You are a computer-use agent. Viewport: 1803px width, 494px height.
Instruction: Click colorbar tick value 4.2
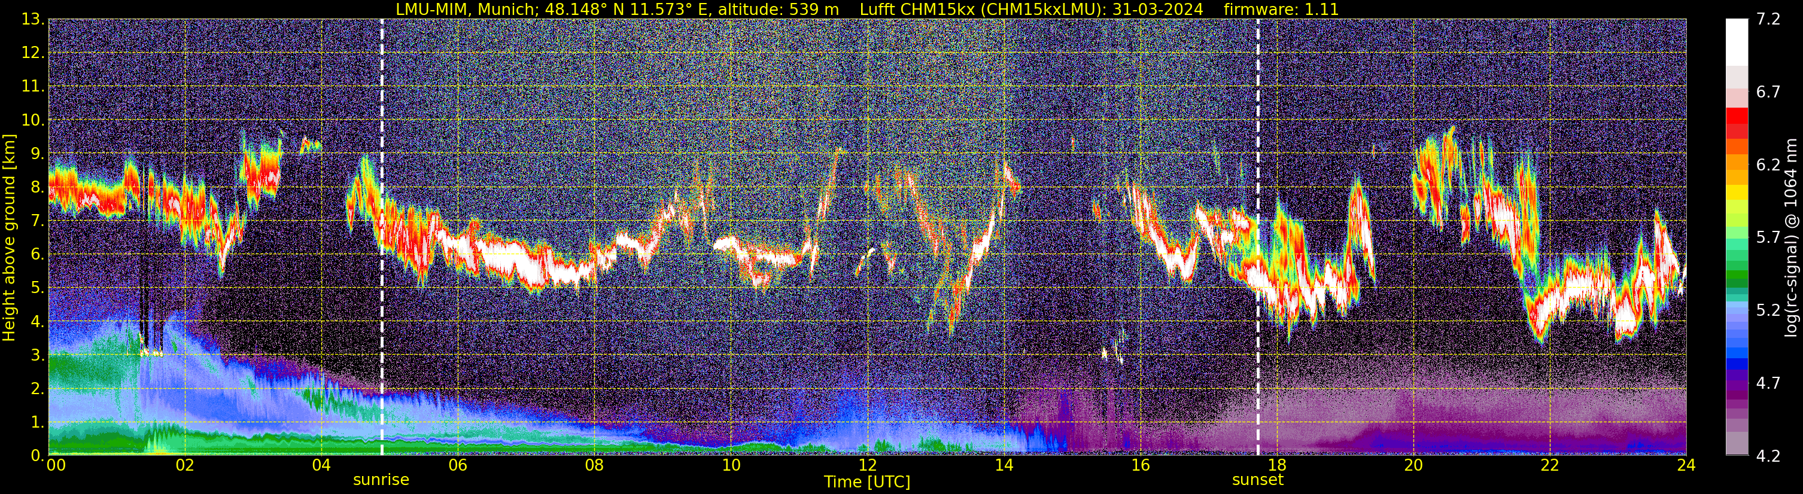click(1768, 456)
